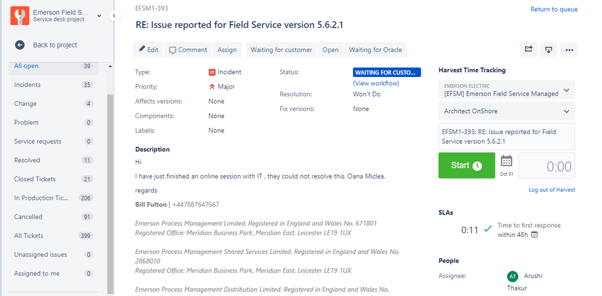Viewport: 602px width, 296px height.
Task: Click the Won't Do resolution value
Action: 366,94
